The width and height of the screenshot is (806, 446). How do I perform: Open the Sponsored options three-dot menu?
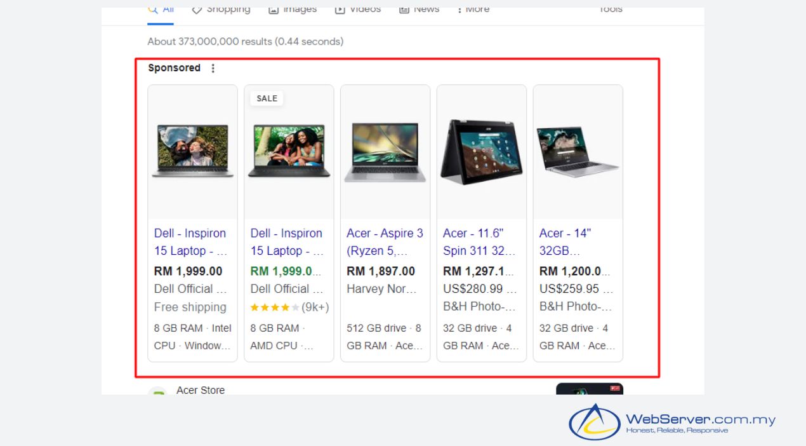pyautogui.click(x=213, y=68)
